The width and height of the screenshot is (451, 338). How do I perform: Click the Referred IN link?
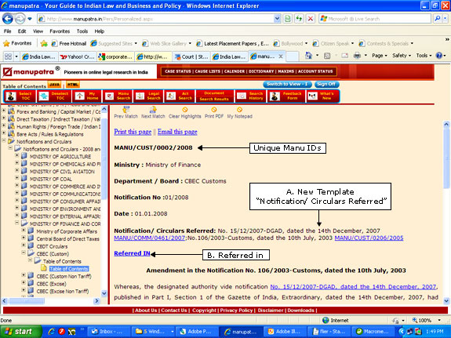(132, 253)
